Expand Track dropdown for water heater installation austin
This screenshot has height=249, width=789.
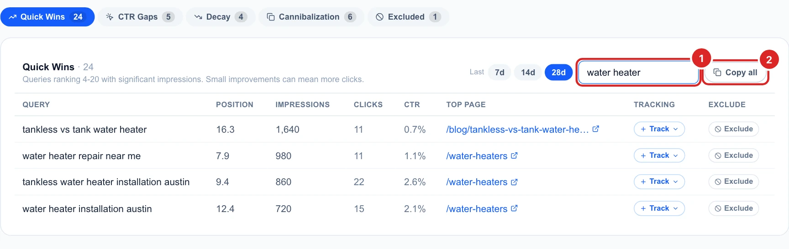(659, 208)
